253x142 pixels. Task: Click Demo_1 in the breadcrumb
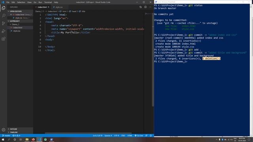39,11
